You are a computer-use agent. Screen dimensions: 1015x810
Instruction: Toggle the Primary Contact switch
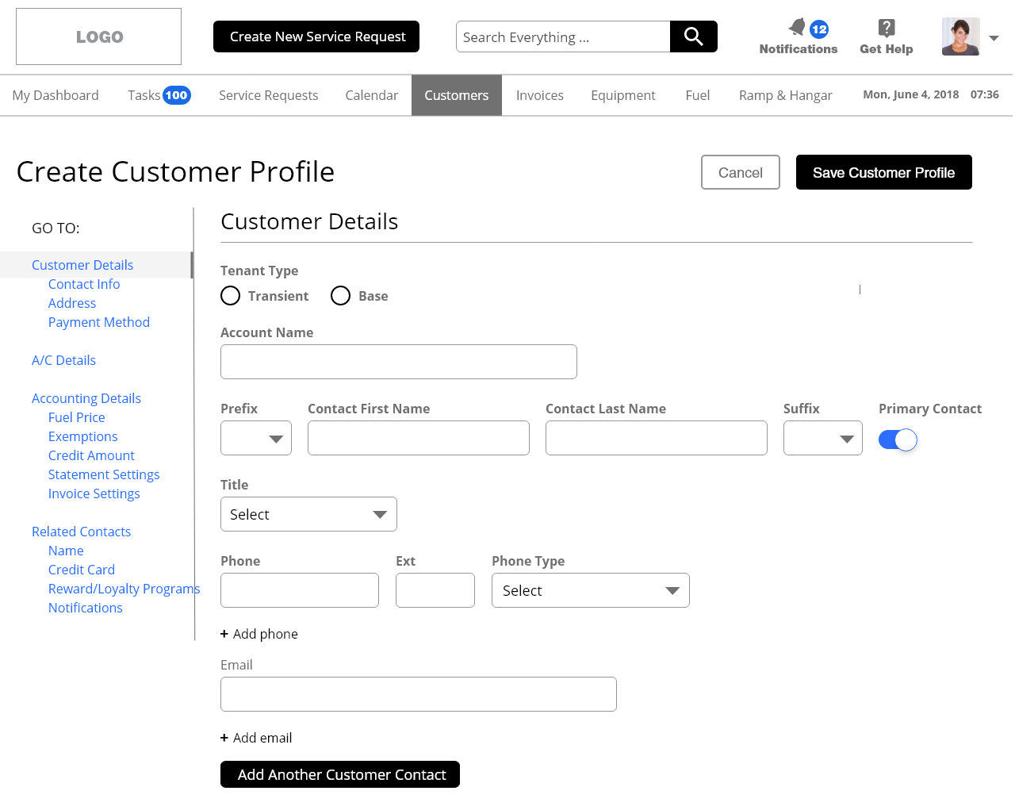pos(898,440)
